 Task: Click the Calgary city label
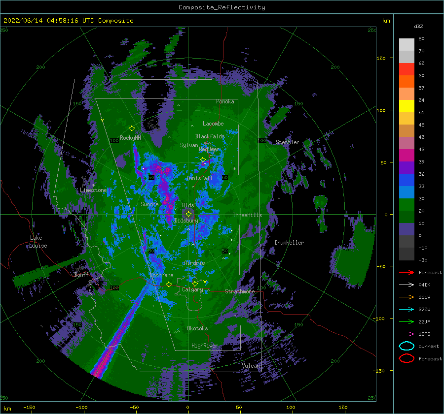[x=192, y=289]
